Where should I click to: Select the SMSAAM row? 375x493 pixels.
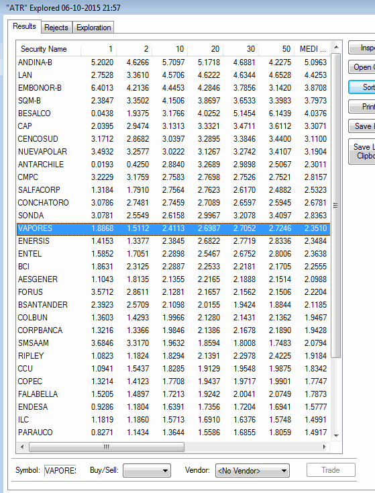(x=173, y=343)
